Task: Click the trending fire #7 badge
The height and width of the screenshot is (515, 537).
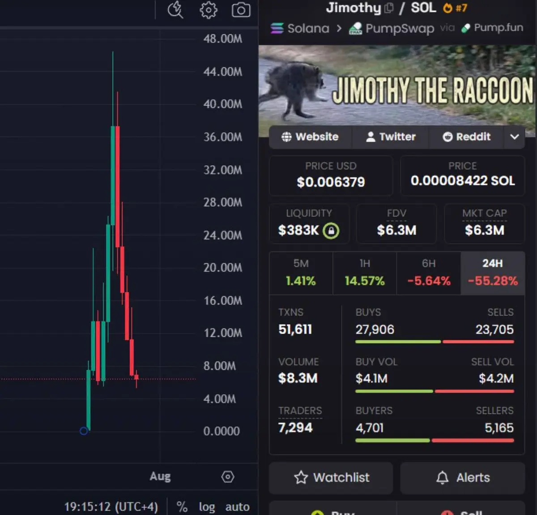Action: pos(455,8)
